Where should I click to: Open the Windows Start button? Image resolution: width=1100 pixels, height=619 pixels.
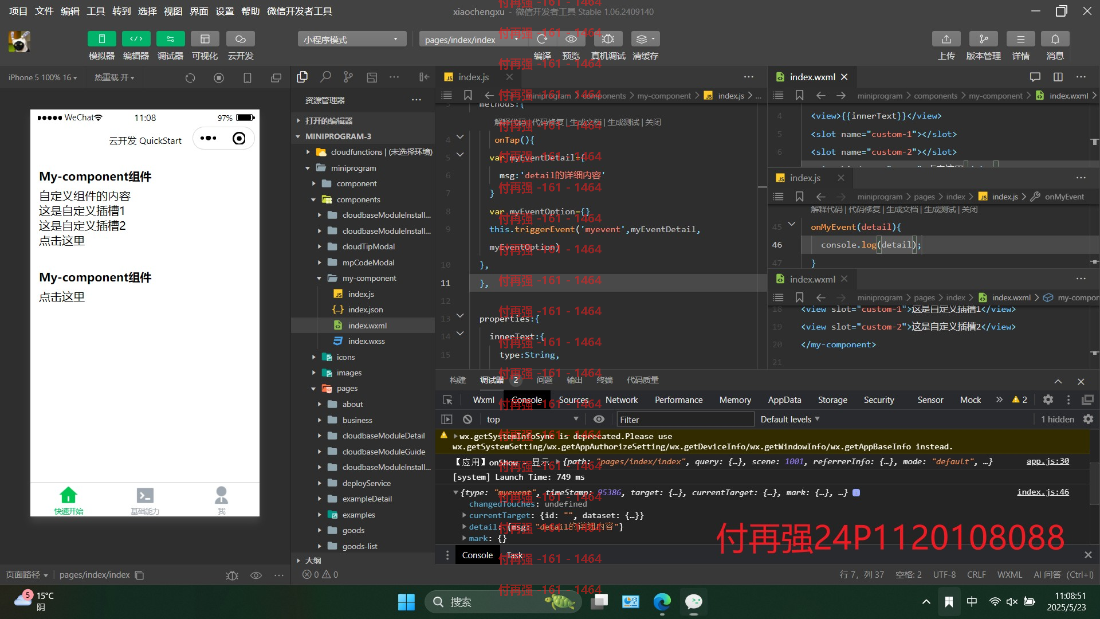click(x=406, y=602)
